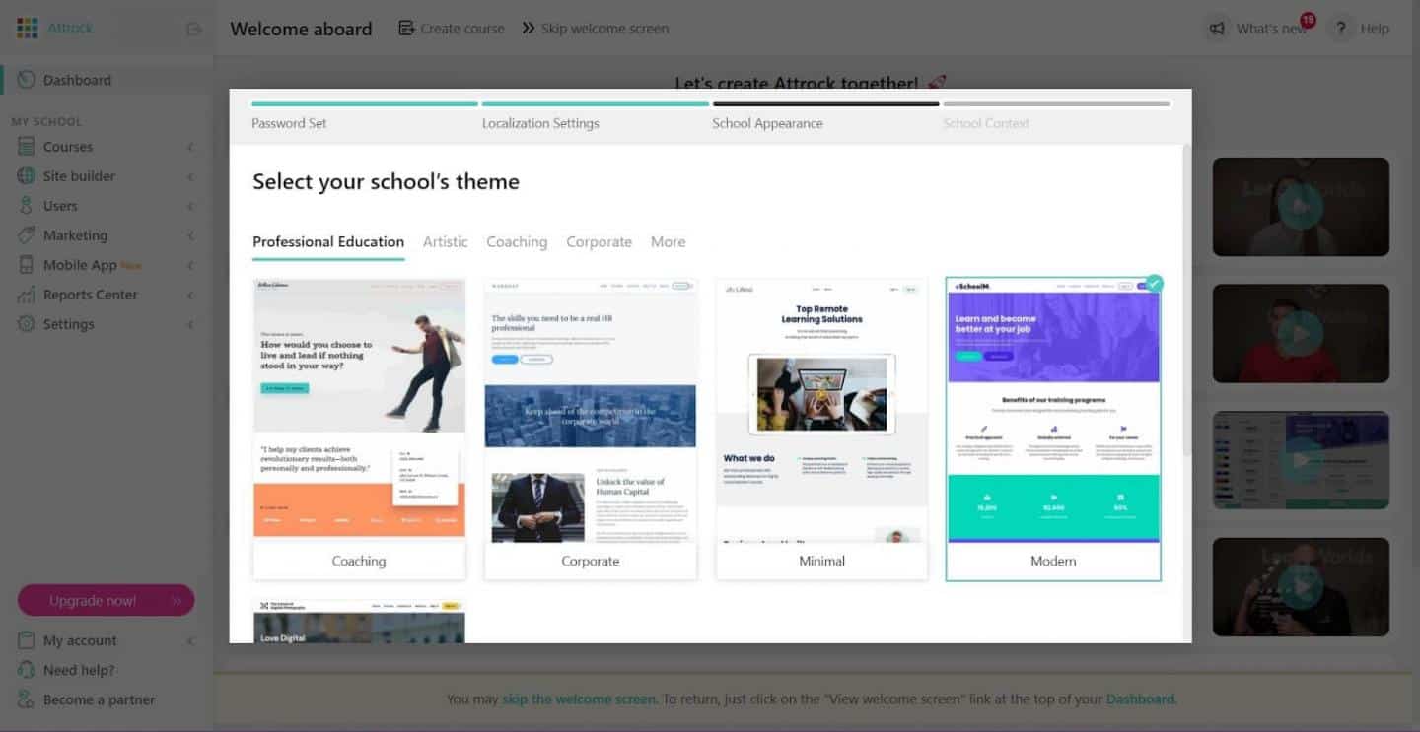Expand the Users submenu arrow
This screenshot has width=1420, height=732.
click(189, 207)
